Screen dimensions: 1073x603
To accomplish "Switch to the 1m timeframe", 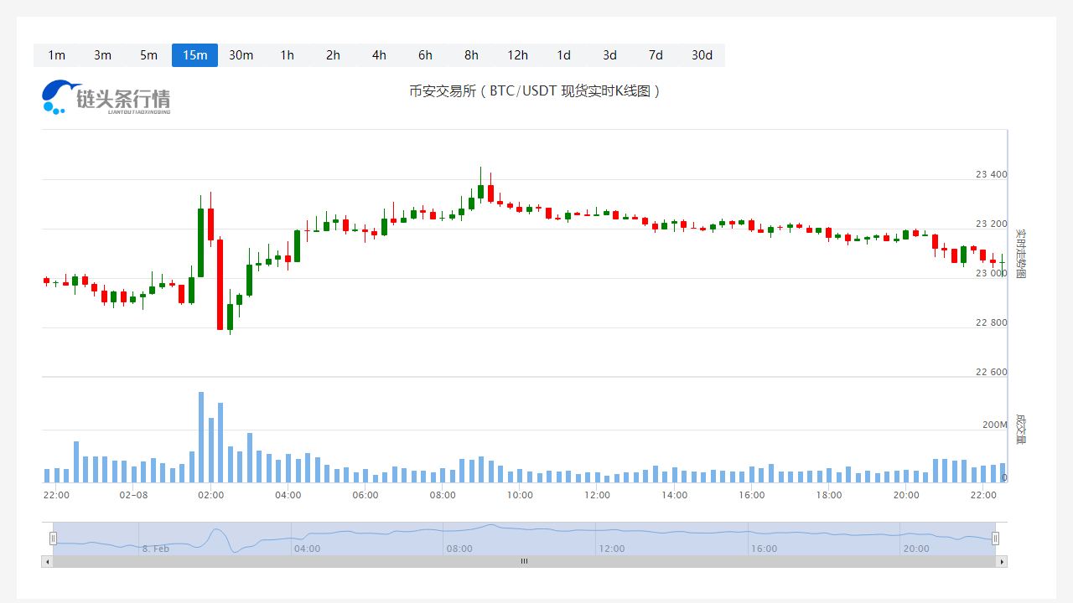I will click(56, 55).
